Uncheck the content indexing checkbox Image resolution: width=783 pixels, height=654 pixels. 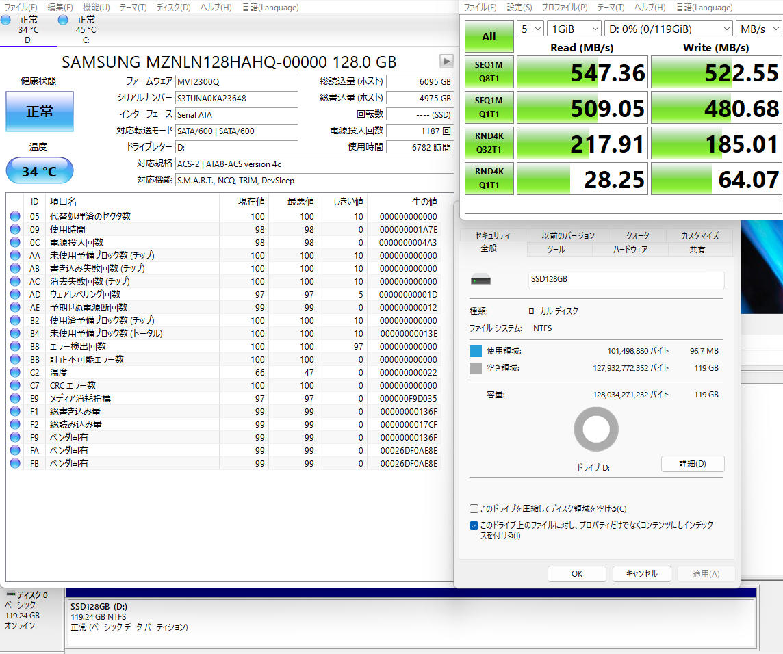474,525
